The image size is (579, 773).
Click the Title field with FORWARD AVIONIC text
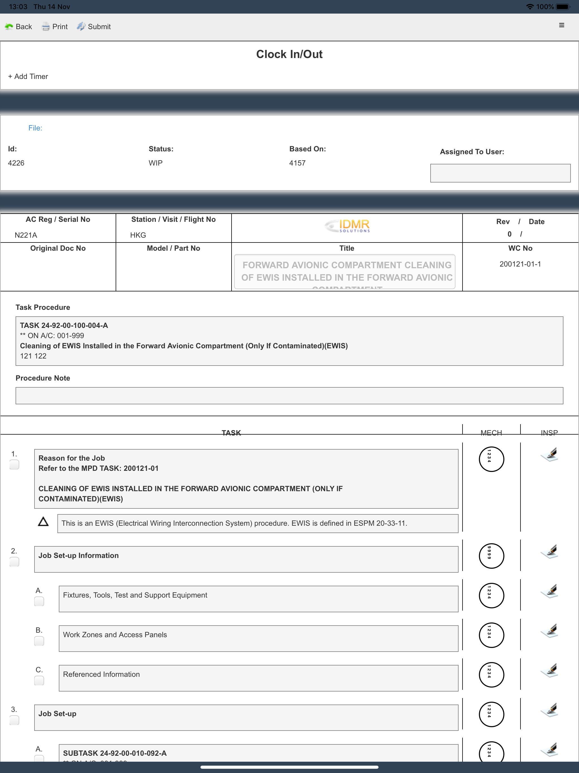(x=345, y=272)
